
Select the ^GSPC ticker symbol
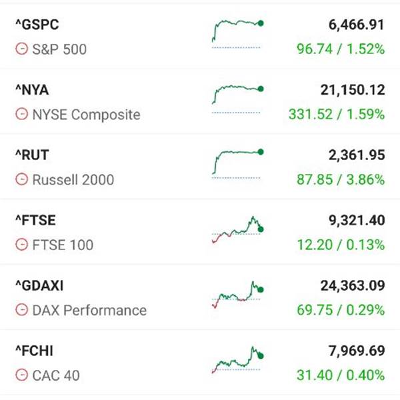tap(37, 25)
